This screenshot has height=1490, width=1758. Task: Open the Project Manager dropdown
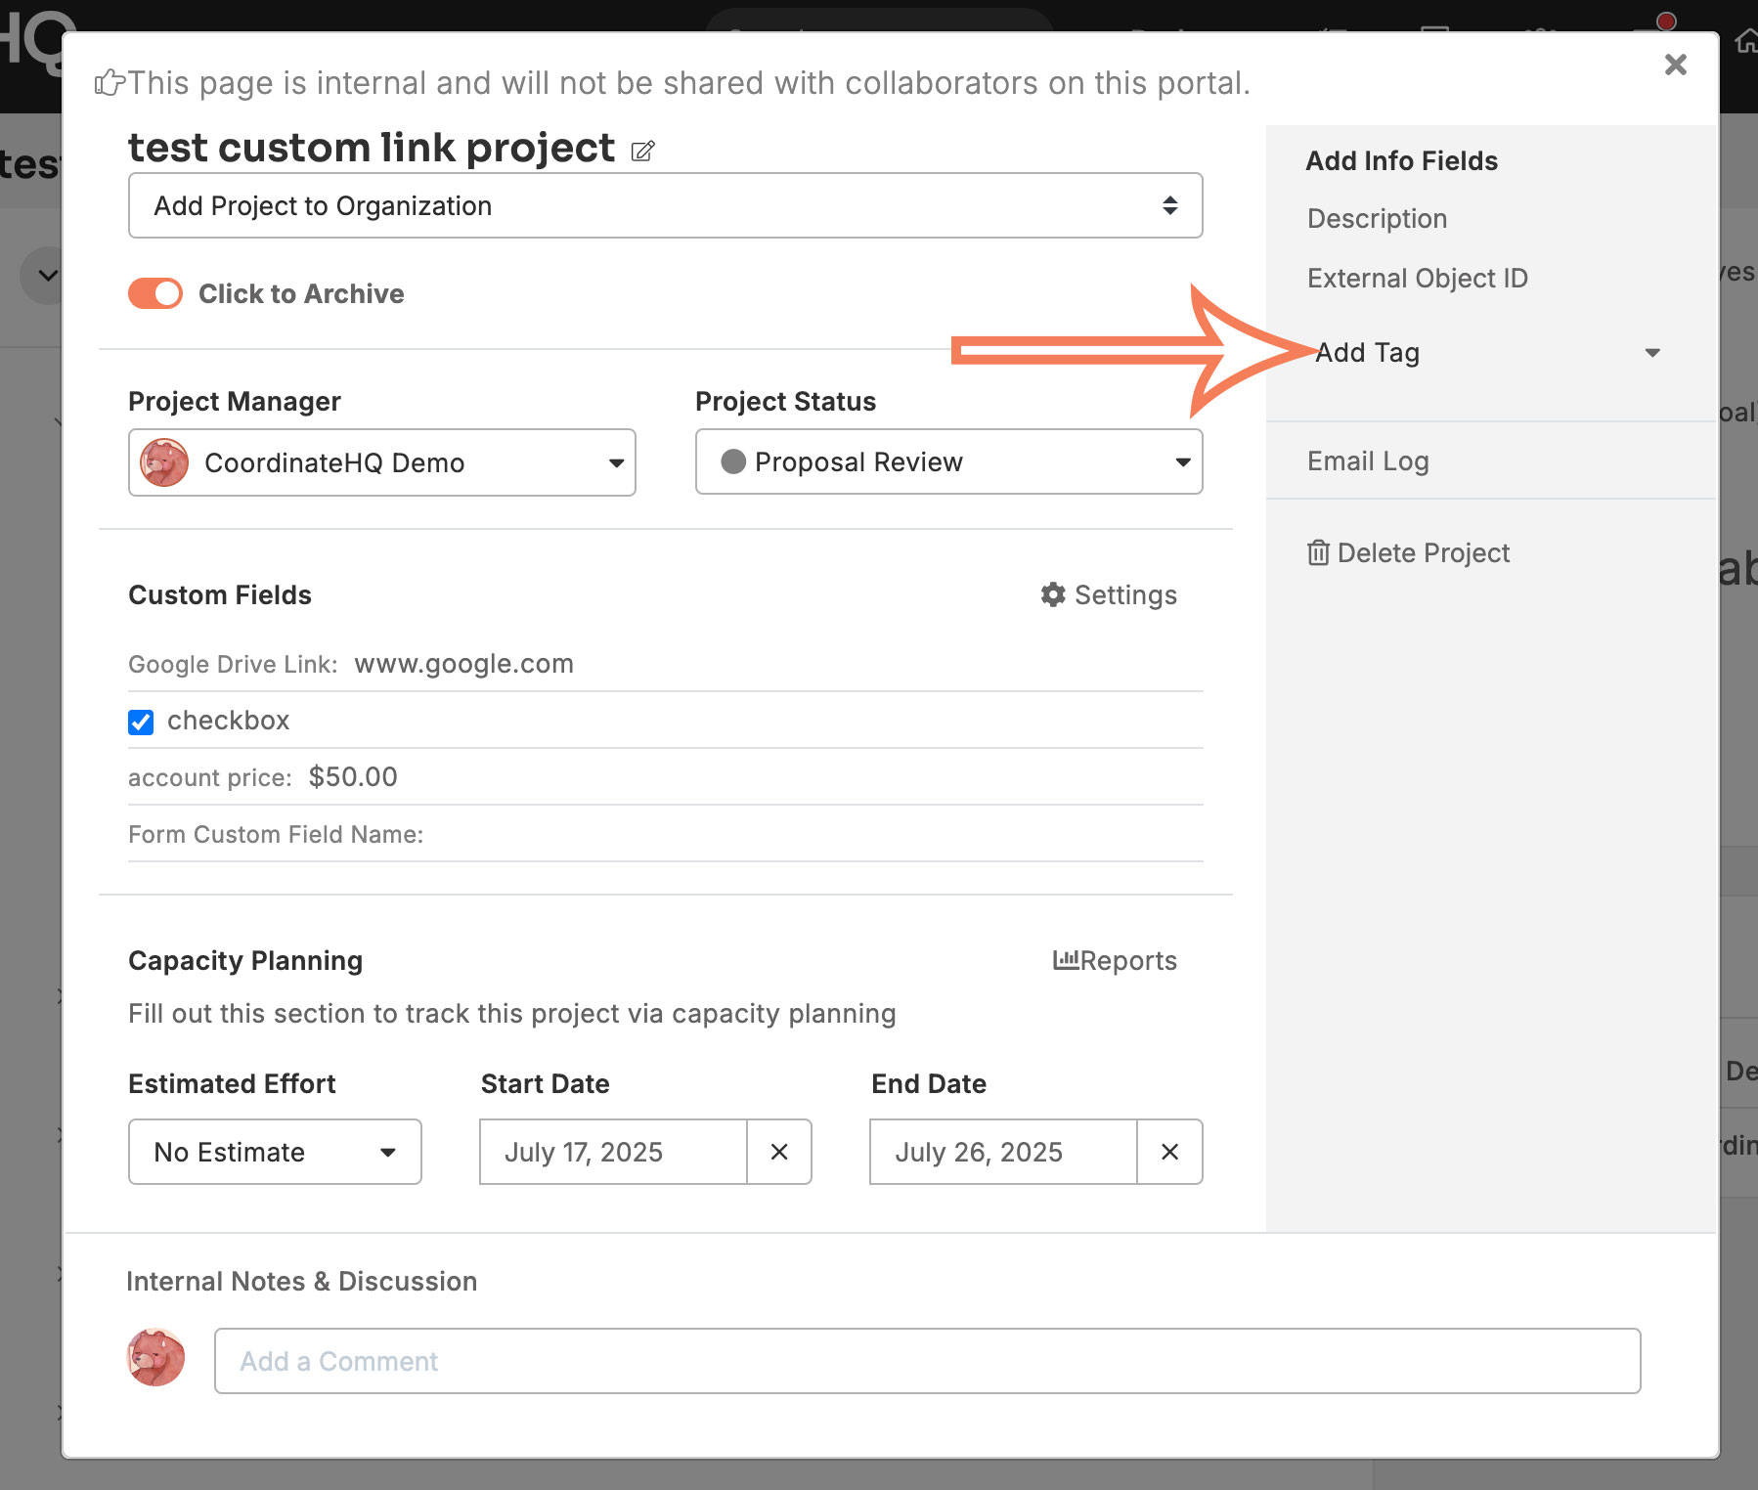(x=382, y=462)
